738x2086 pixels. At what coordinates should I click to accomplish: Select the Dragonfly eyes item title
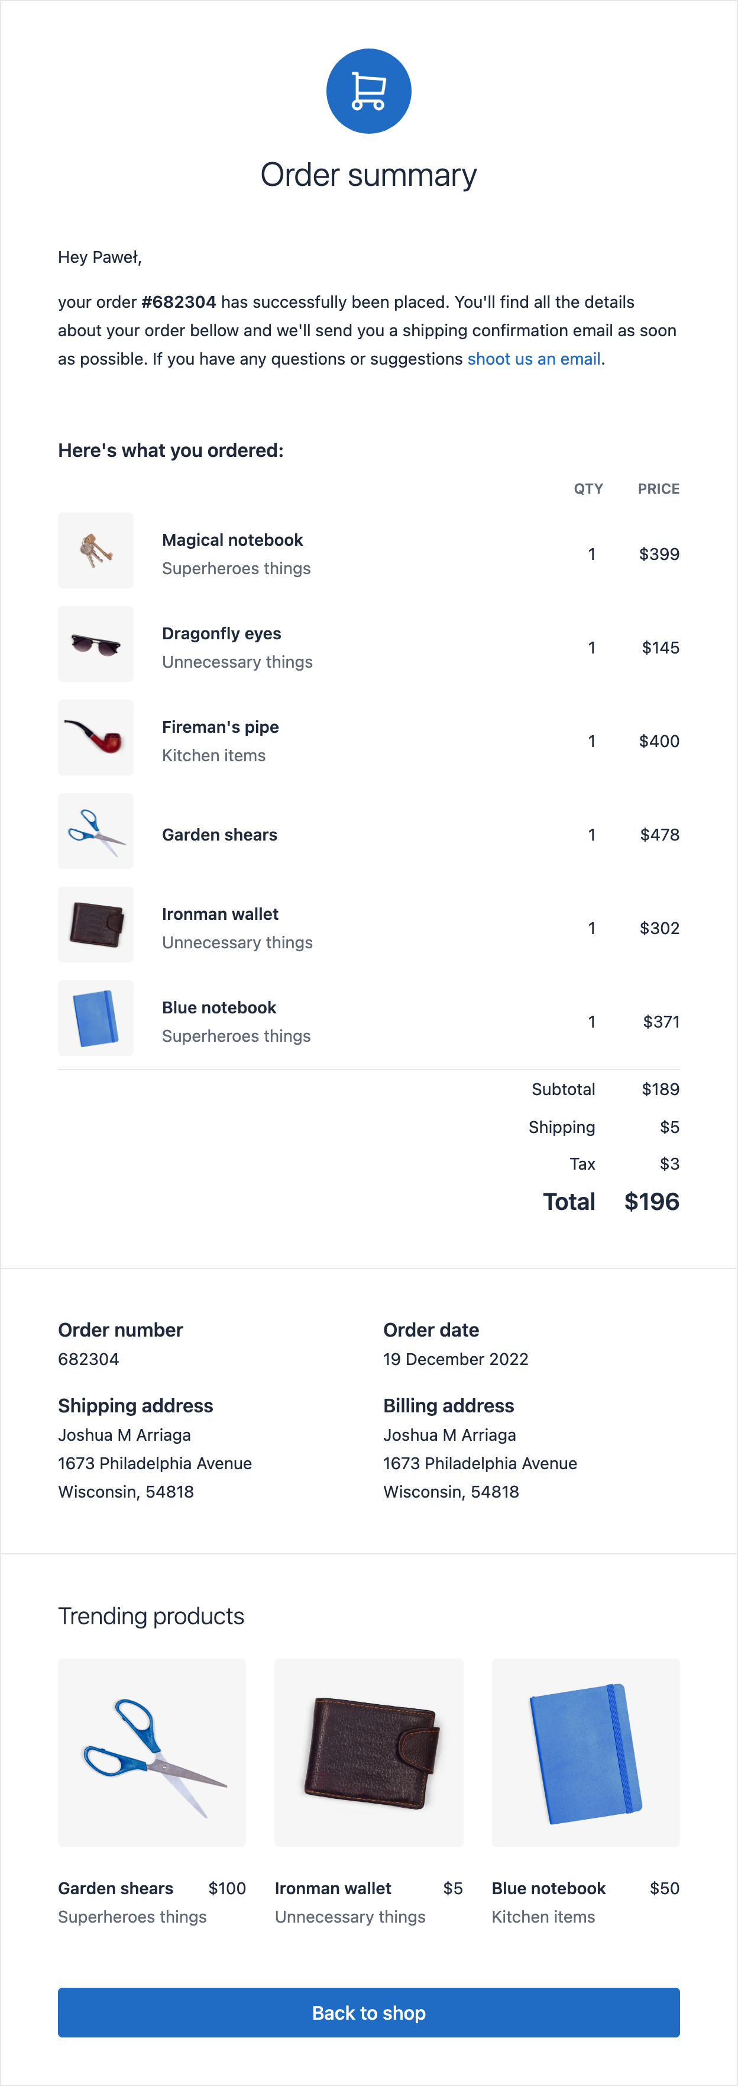point(221,633)
